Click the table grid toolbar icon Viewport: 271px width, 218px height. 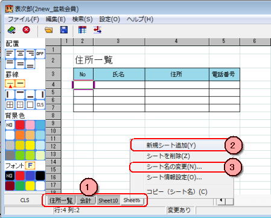click(82, 30)
